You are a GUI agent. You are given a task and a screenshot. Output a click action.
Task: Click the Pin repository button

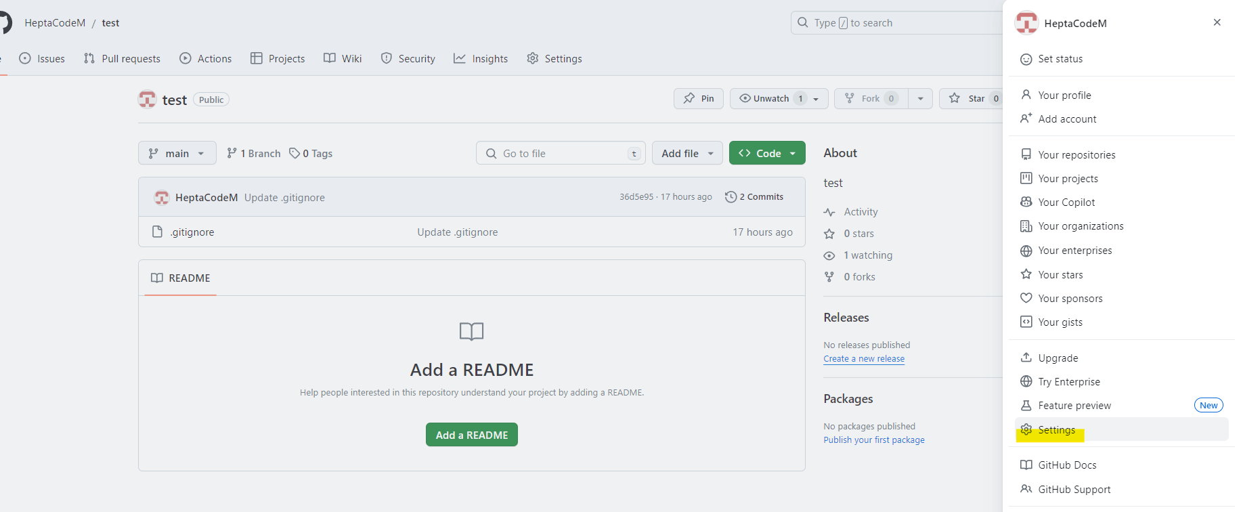[x=699, y=98]
